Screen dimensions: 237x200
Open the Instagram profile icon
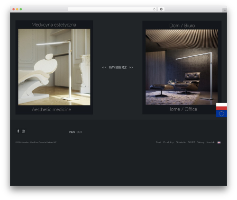coord(23,131)
